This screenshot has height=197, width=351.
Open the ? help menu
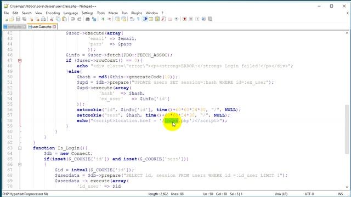click(162, 13)
